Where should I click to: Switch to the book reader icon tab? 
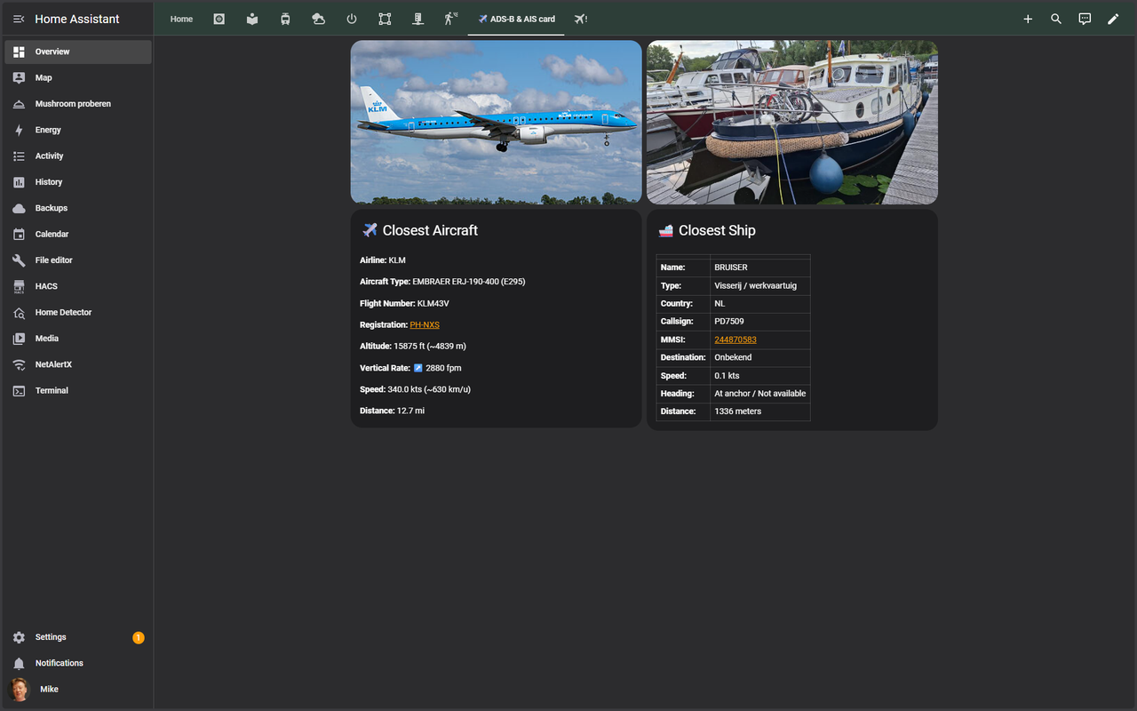pos(252,19)
